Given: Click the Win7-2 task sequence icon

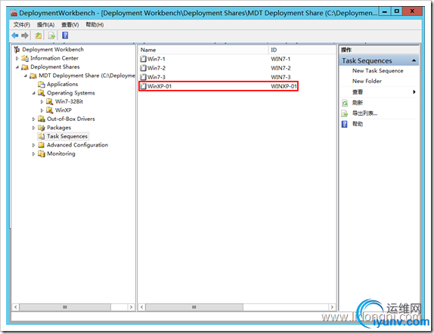Looking at the screenshot, I should tap(143, 68).
